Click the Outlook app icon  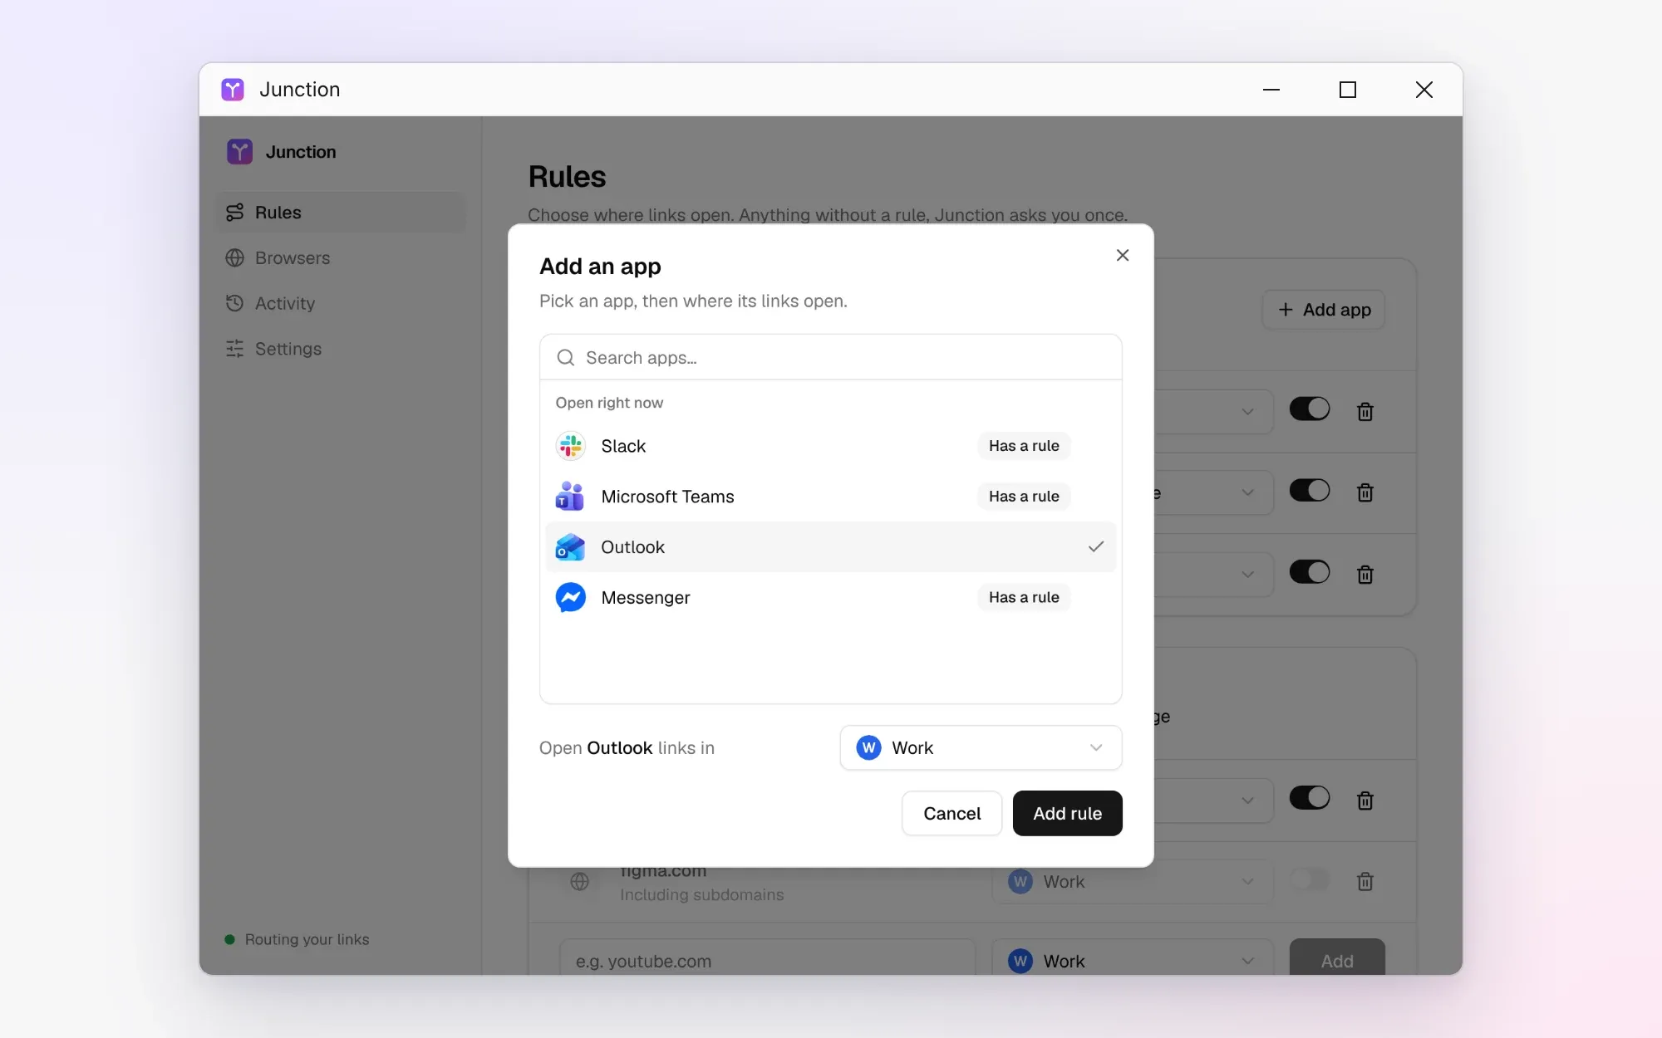coord(570,547)
